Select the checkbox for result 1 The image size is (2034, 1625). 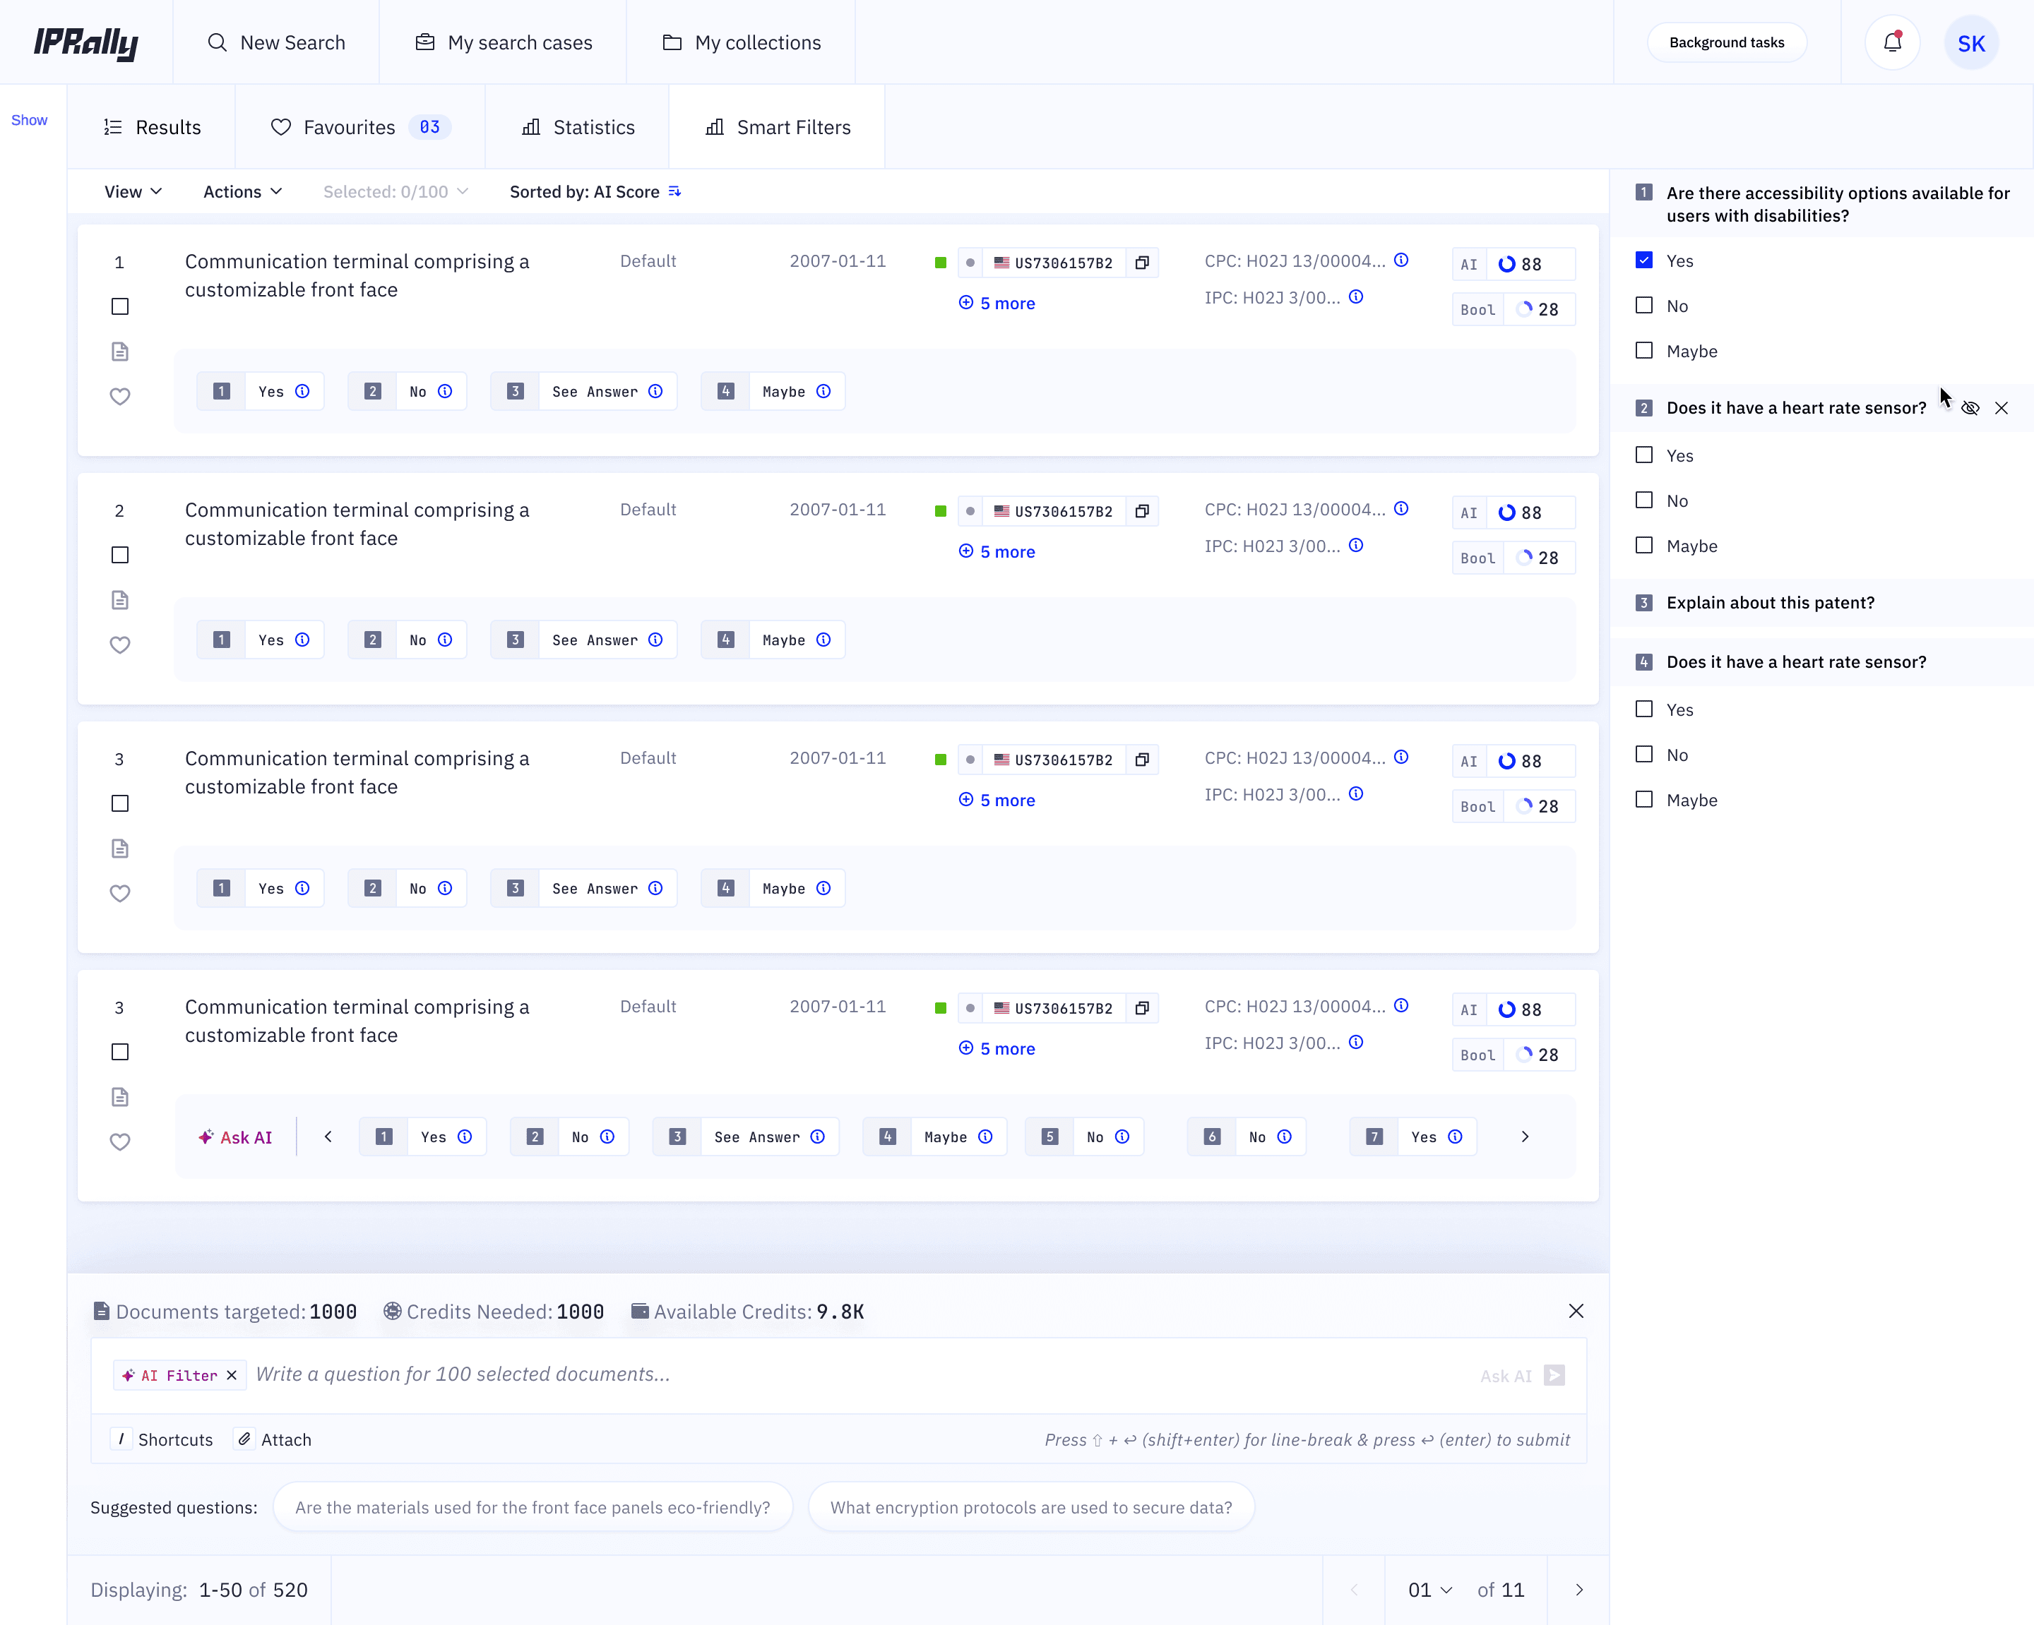click(x=120, y=306)
